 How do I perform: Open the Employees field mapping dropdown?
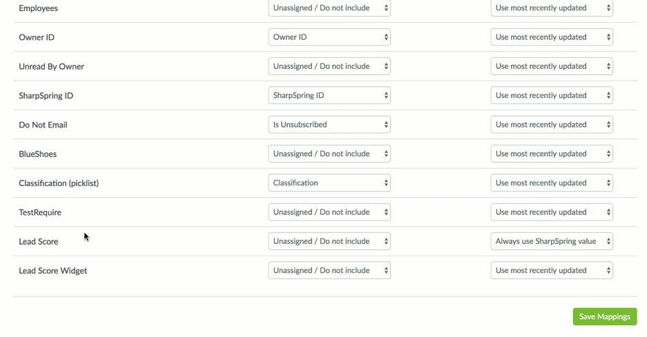click(329, 8)
